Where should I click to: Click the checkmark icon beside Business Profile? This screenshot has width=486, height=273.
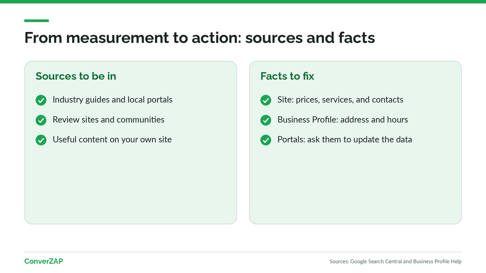[266, 120]
